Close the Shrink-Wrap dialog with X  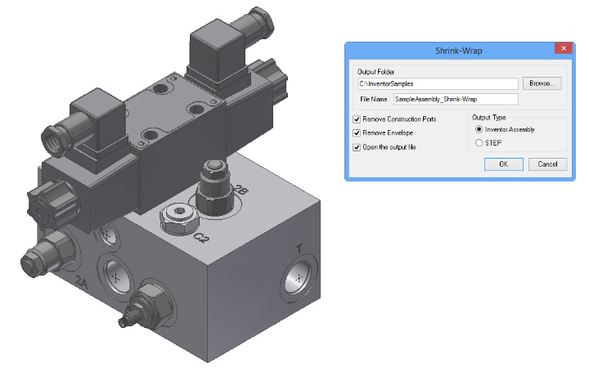(x=561, y=50)
